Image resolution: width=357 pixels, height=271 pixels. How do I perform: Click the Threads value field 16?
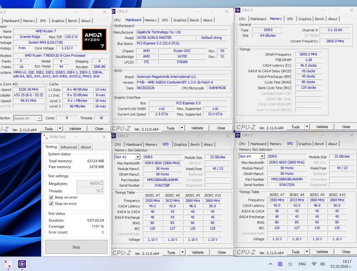pos(88,191)
